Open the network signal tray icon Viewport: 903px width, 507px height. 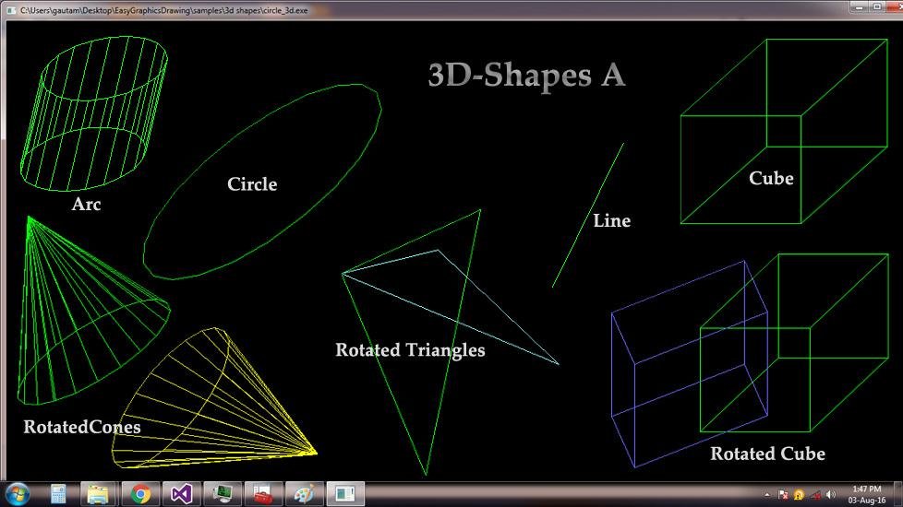(x=815, y=494)
